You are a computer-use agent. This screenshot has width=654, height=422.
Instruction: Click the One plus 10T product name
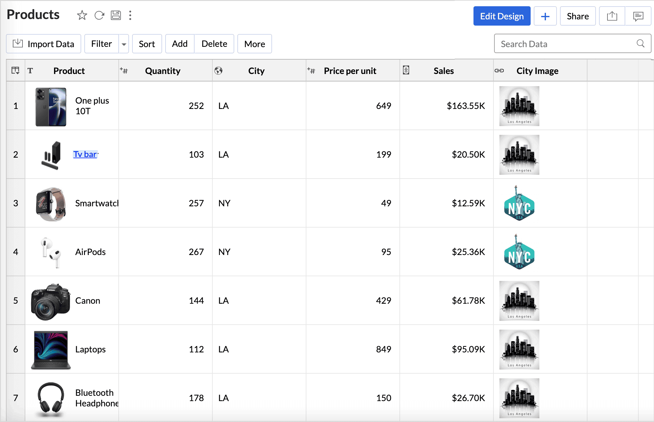[x=92, y=106]
